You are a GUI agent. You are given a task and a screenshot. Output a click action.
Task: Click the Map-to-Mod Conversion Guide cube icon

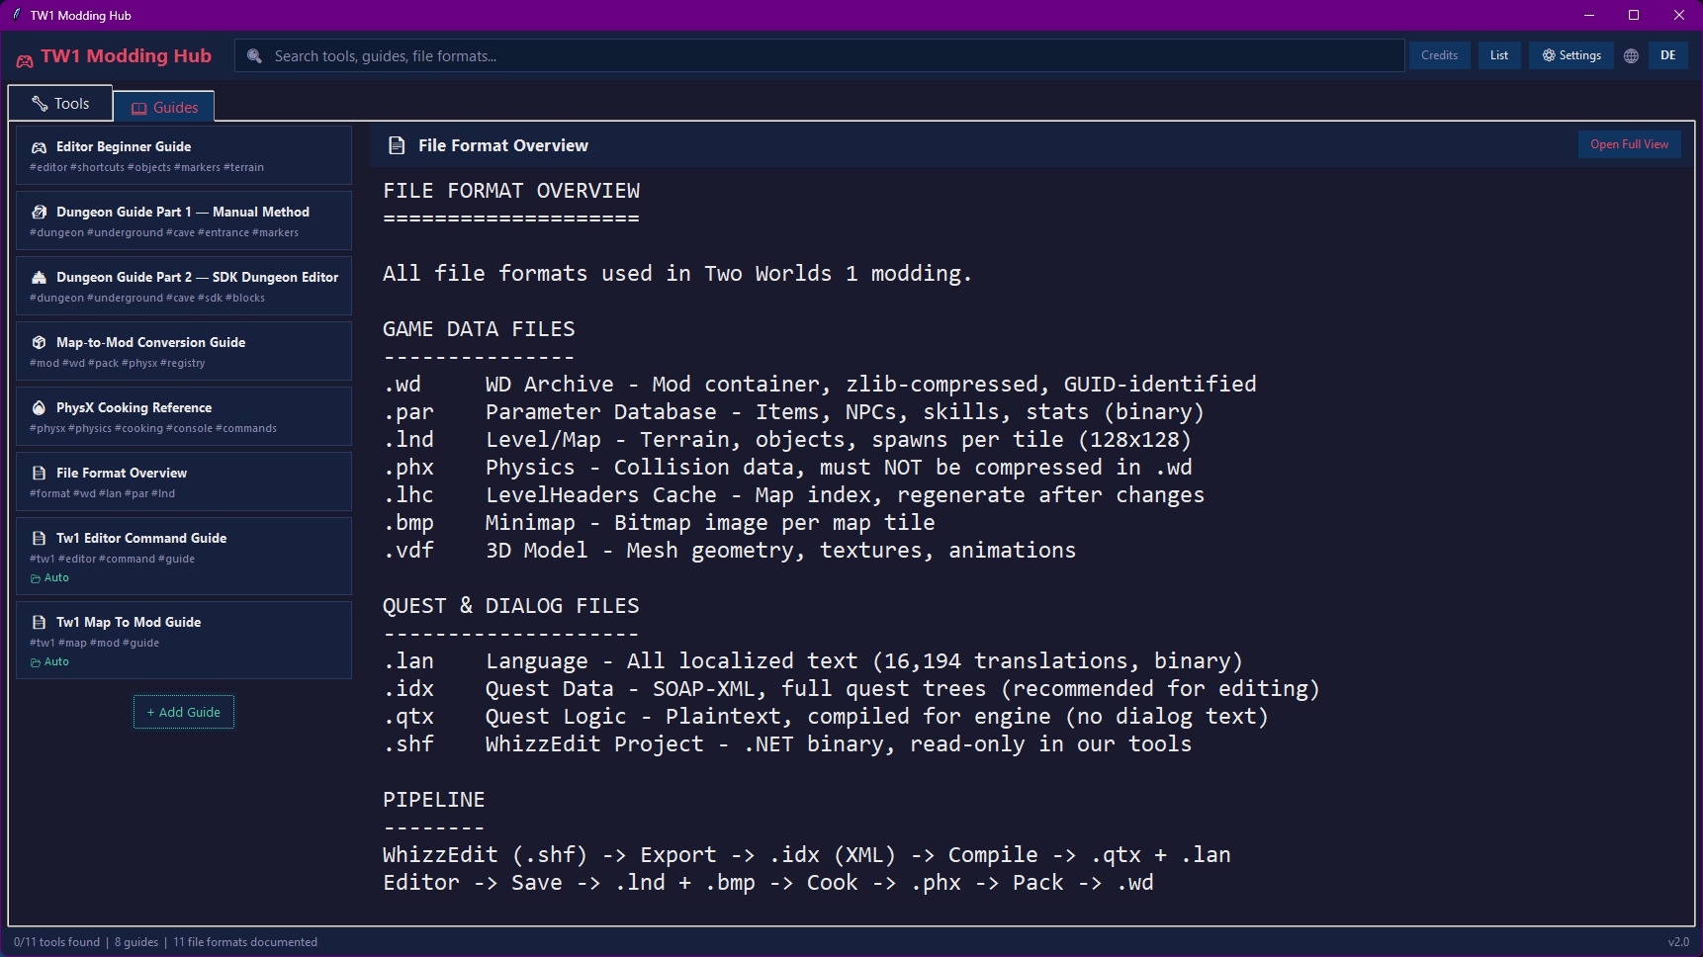click(x=40, y=343)
